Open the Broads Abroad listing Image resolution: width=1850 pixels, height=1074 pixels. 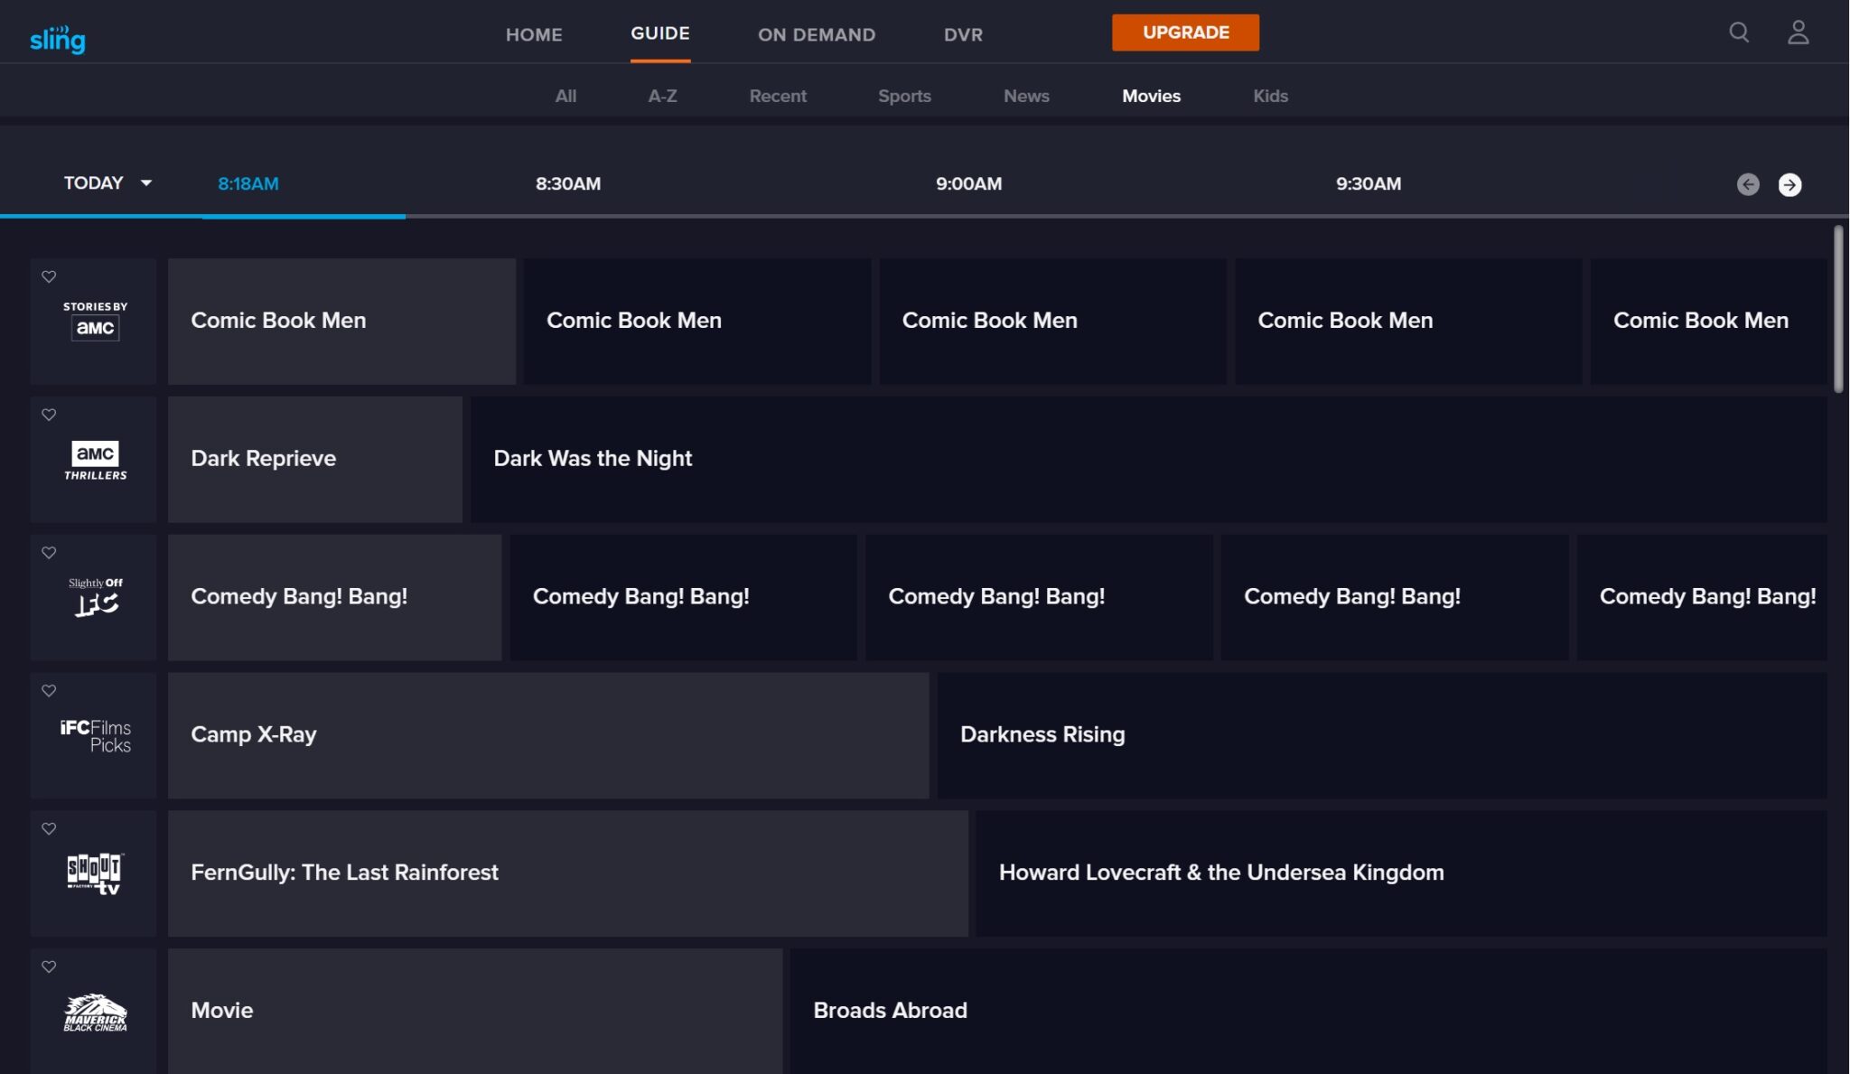tap(1308, 1011)
